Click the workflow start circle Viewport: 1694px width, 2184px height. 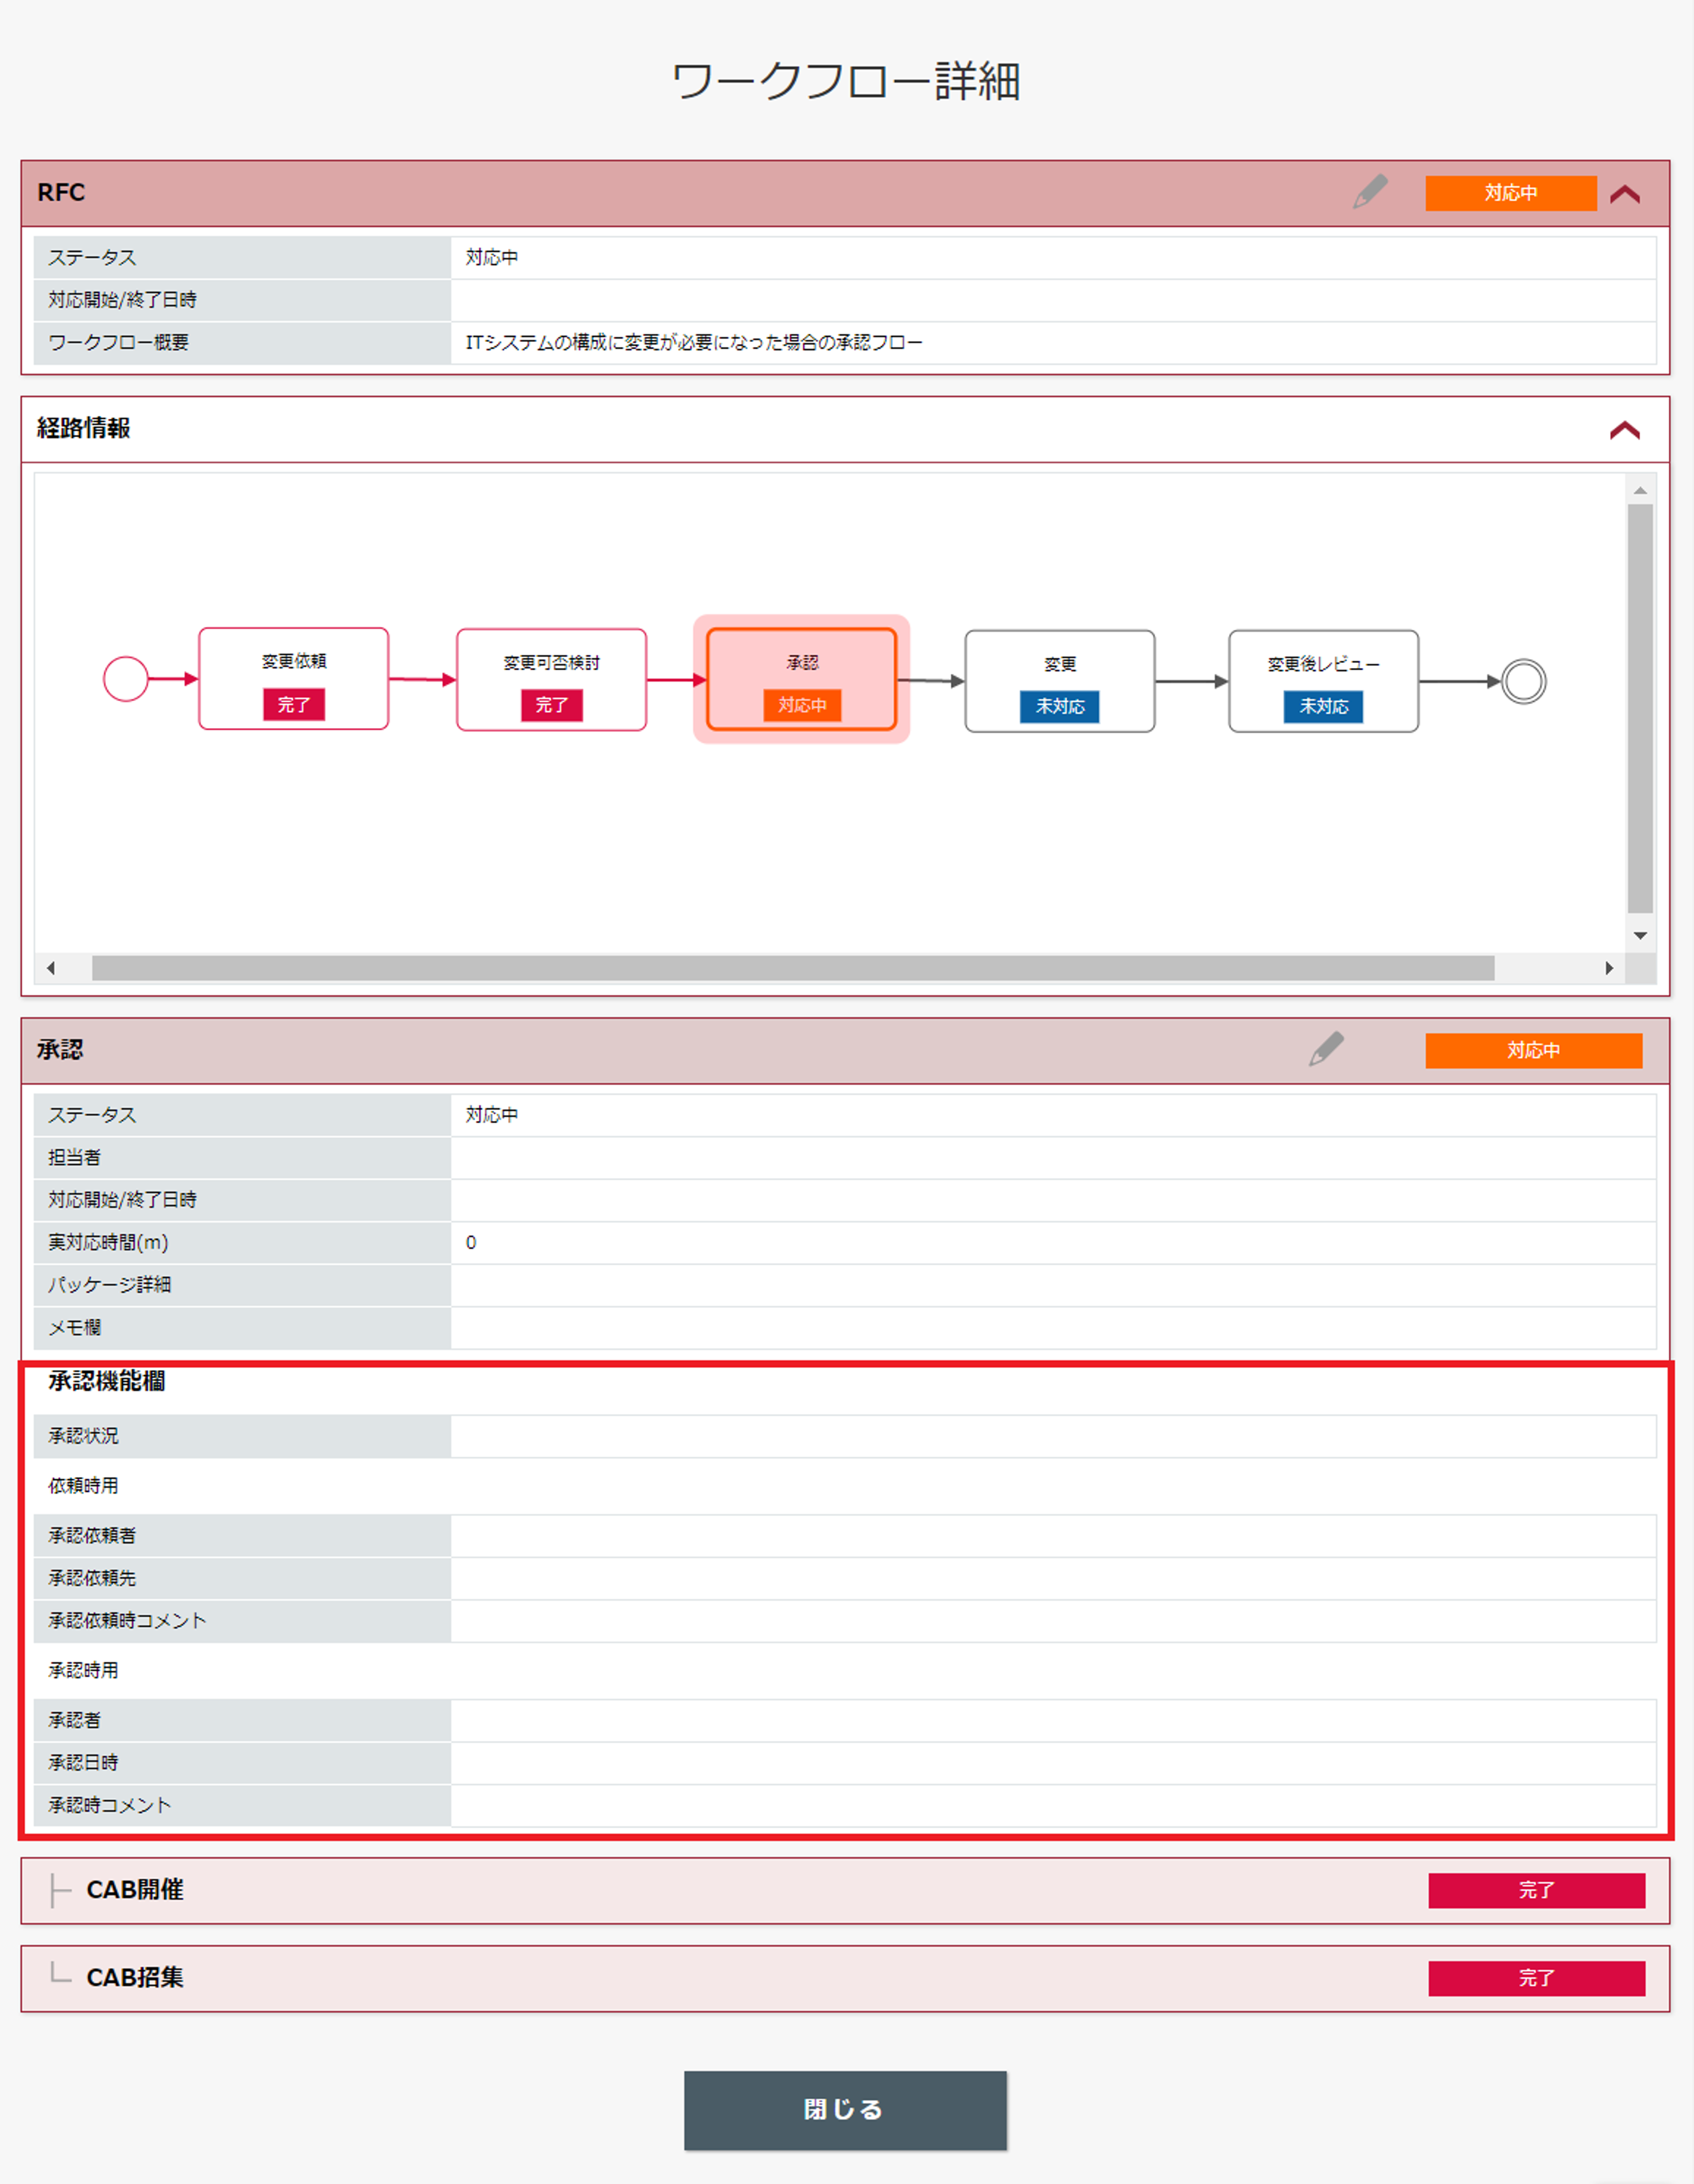pyautogui.click(x=126, y=679)
